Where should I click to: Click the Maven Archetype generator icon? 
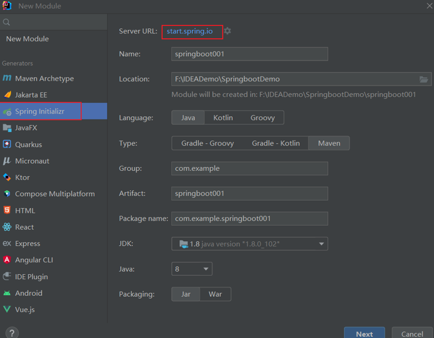point(7,78)
